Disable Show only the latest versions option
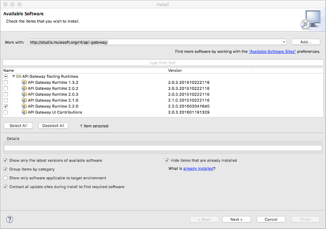326x229 pixels. click(6, 161)
